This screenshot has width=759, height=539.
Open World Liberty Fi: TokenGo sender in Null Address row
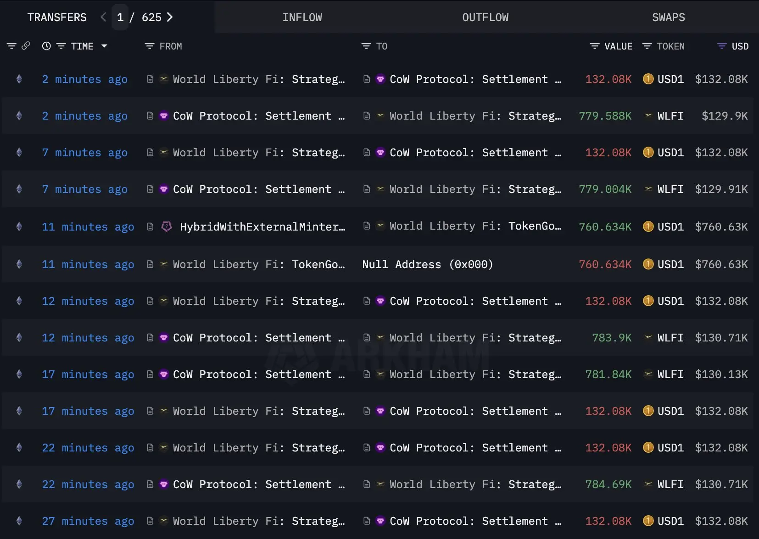(259, 264)
